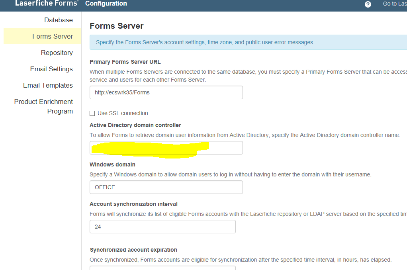The image size is (407, 270).
Task: Click the Windows domain label
Action: [112, 164]
